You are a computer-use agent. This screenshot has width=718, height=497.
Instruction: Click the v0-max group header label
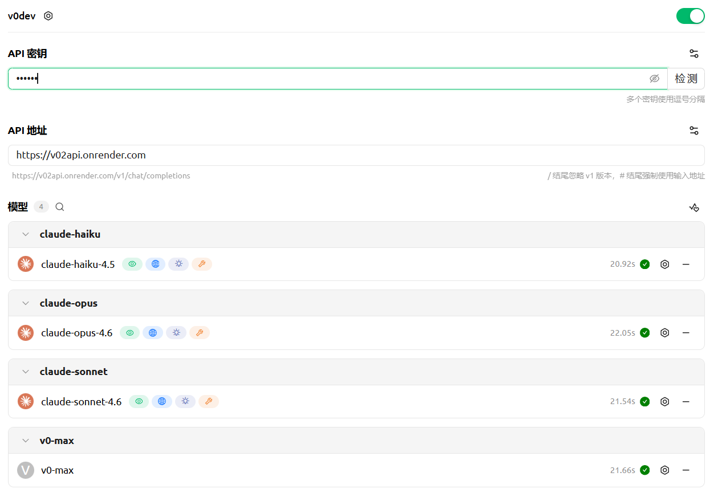point(57,441)
